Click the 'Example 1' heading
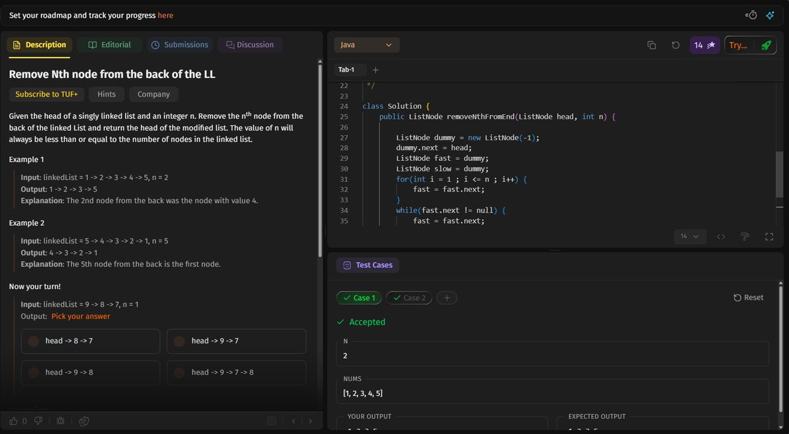Screen dimensions: 789x434 (27, 160)
